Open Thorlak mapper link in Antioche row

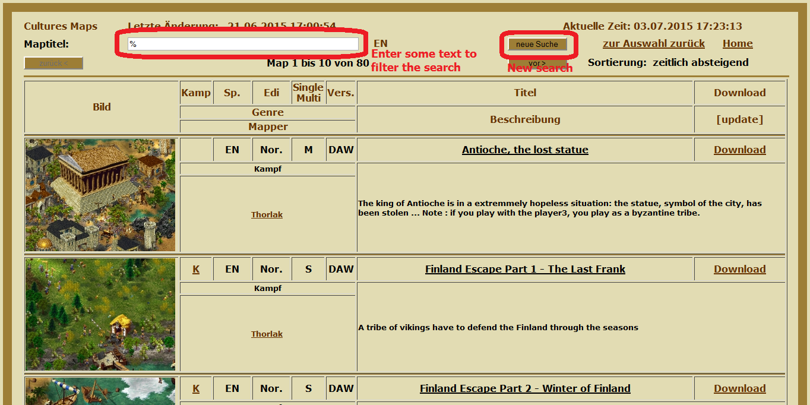click(x=267, y=214)
